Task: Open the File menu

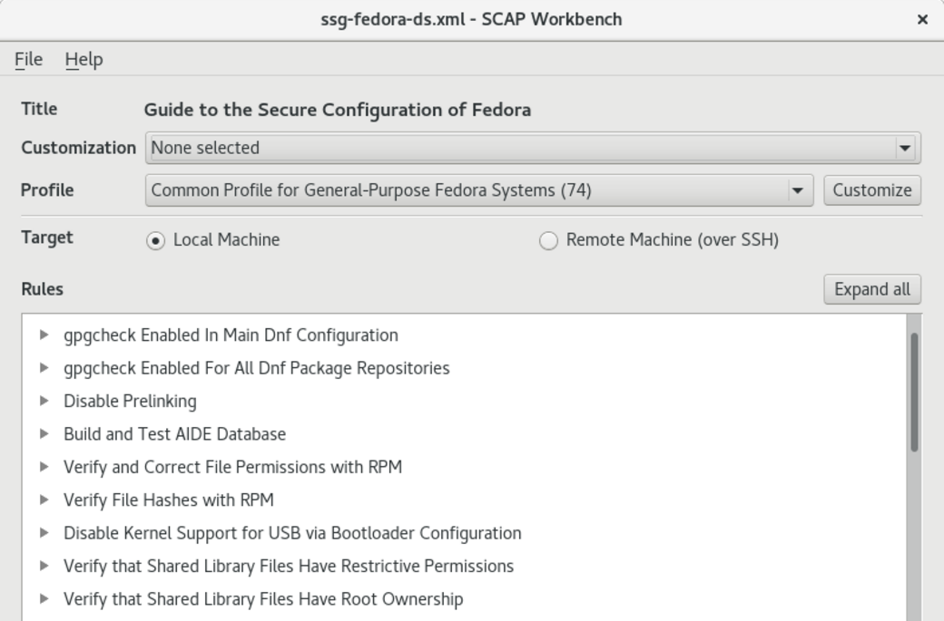Action: (28, 60)
